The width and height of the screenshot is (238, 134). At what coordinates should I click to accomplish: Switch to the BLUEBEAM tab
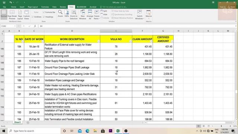point(81,7)
